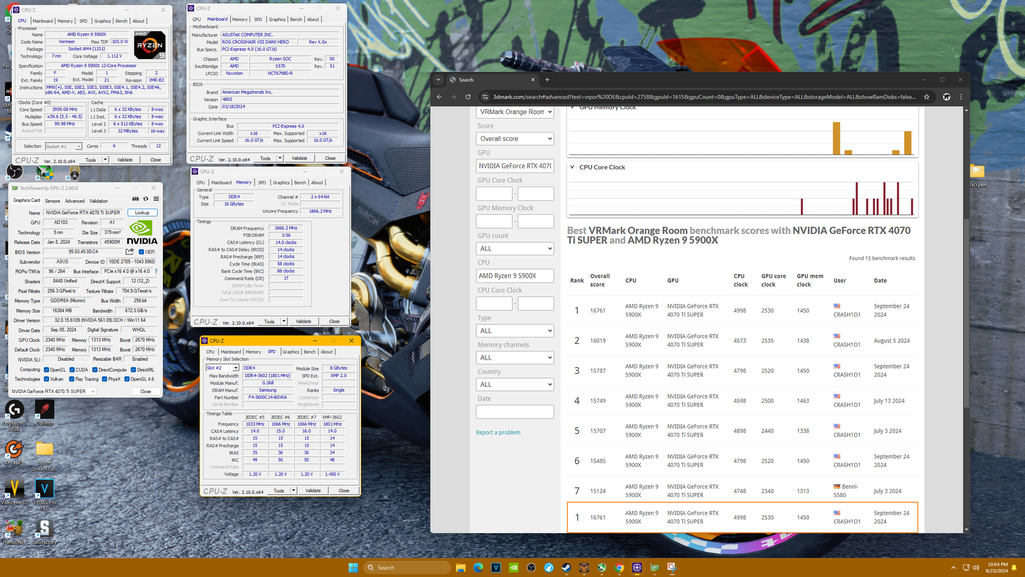
Task: Open Bench tab in CPU-Z CPU window
Action: click(121, 21)
